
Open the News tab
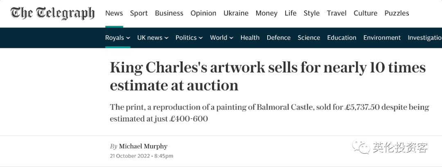(x=114, y=13)
